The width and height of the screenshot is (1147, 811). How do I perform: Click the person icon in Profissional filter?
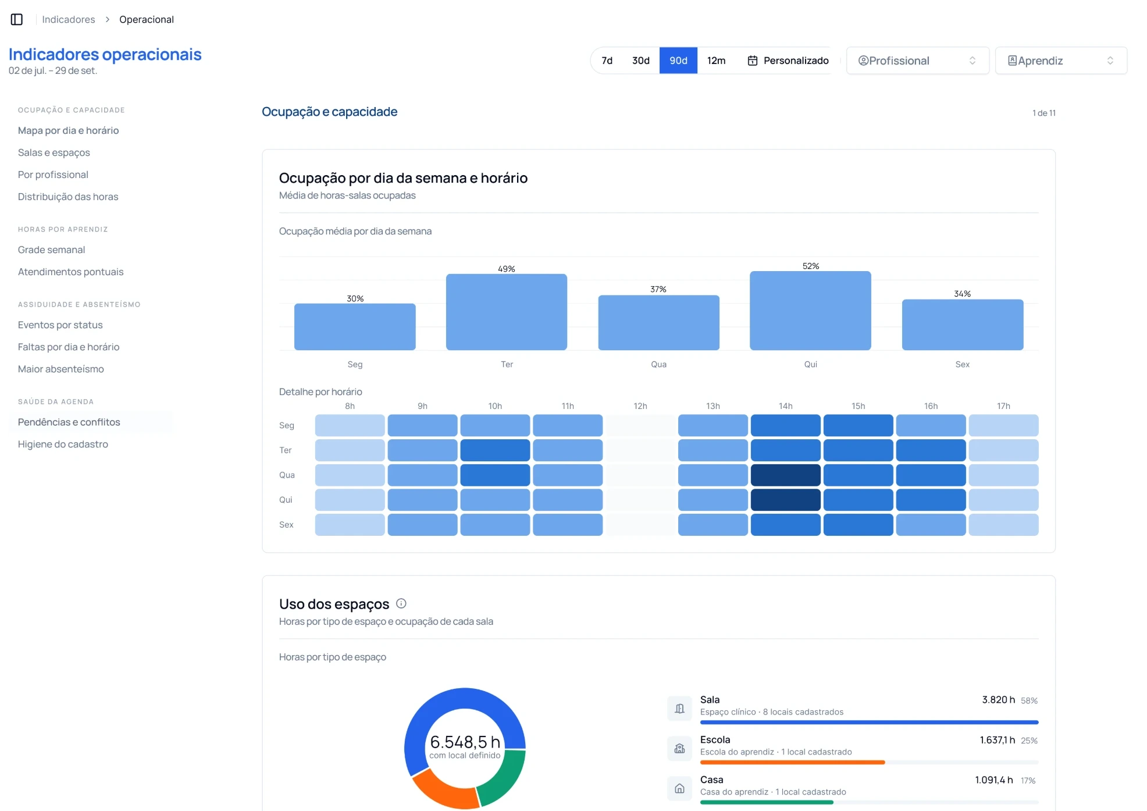coord(863,61)
